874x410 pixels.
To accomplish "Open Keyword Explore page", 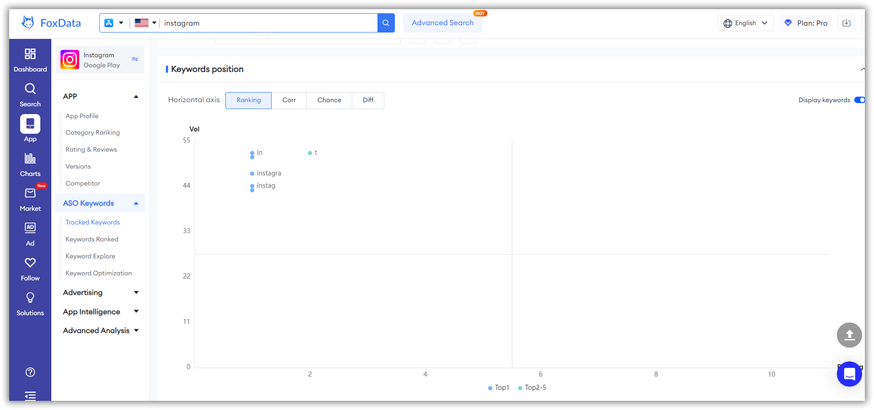I will click(90, 256).
